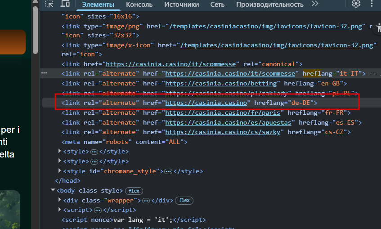Show more DevTools tabs chevron
The image size is (381, 229).
click(x=315, y=4)
